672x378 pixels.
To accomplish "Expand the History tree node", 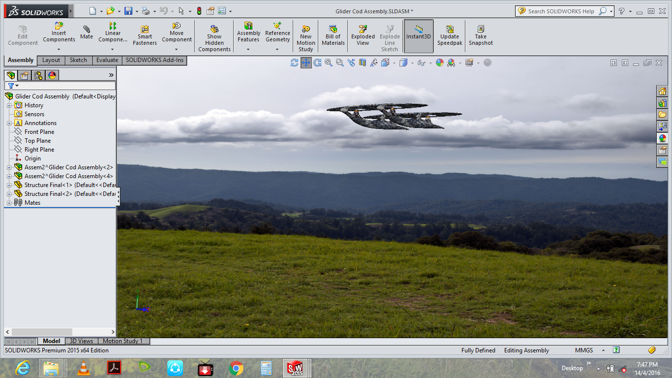I will coord(9,105).
